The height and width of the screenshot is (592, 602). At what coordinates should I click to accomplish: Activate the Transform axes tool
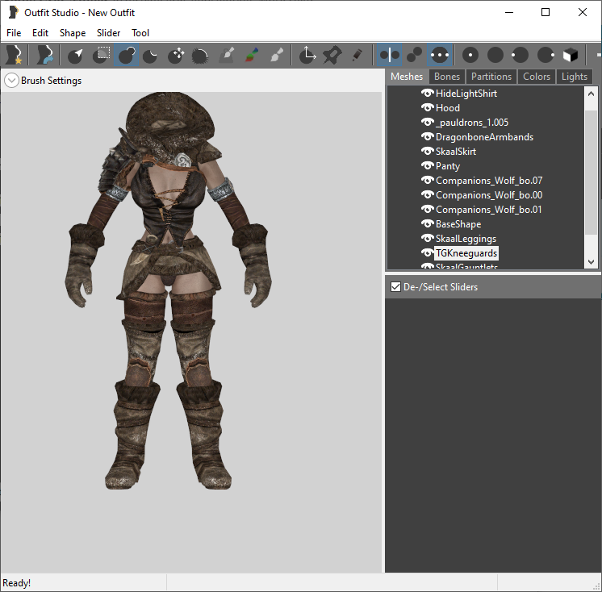tap(307, 56)
